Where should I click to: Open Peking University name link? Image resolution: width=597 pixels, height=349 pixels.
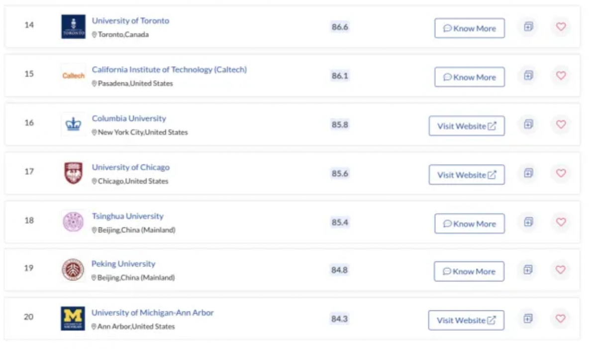123,264
